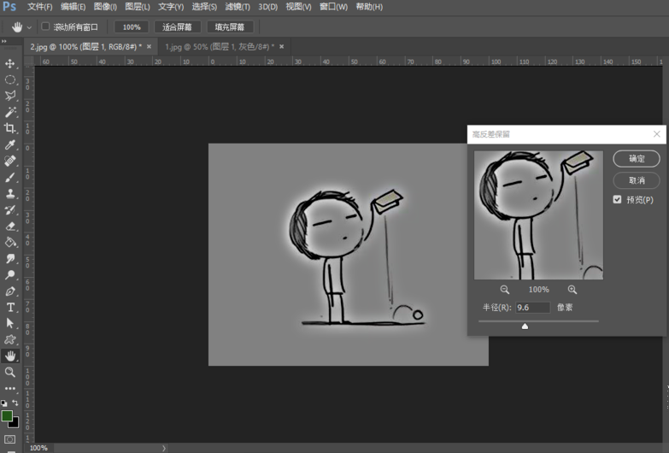
Task: Open the Hand tool preset dropdown
Action: 29,27
